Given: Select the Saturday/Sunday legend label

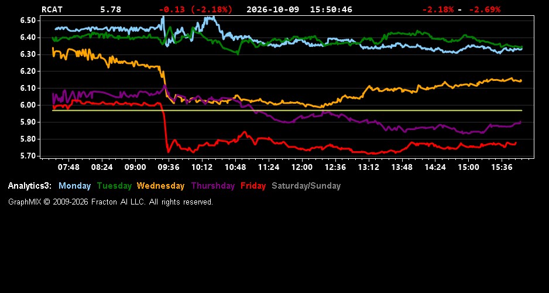Looking at the screenshot, I should 306,186.
